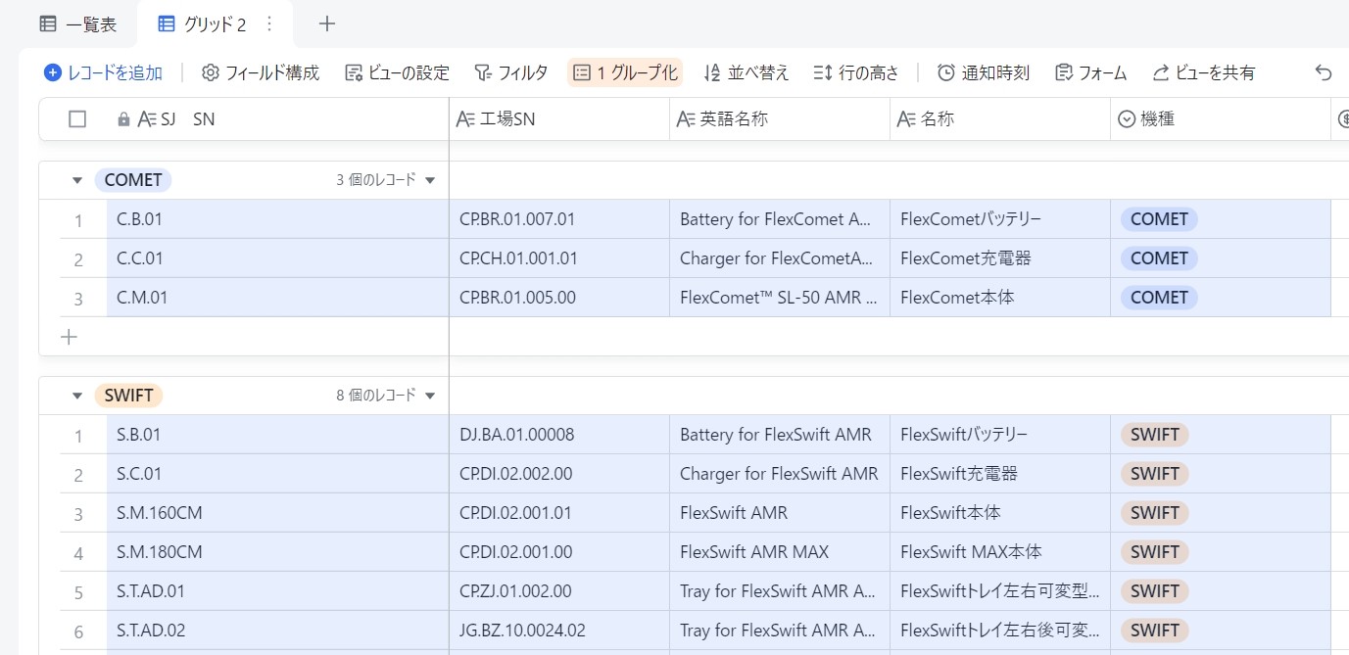Open ビューの設定
Screen dimensions: 1349x655
[x=397, y=72]
